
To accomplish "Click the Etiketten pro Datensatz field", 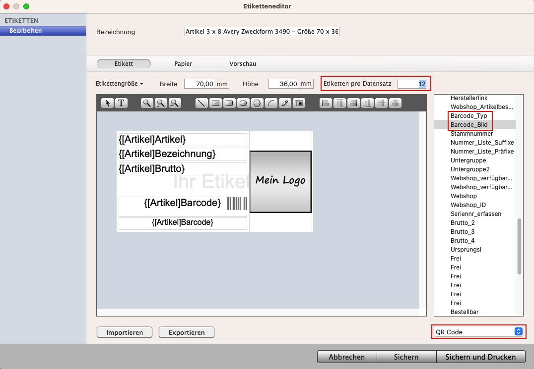I will coord(412,84).
